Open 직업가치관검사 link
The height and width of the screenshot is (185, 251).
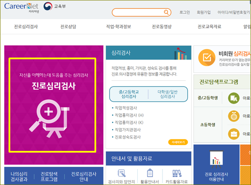127,130
